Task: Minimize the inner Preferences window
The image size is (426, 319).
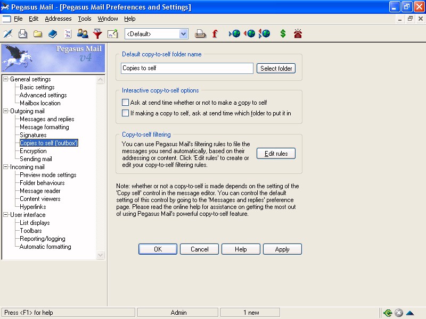Action: coord(400,19)
